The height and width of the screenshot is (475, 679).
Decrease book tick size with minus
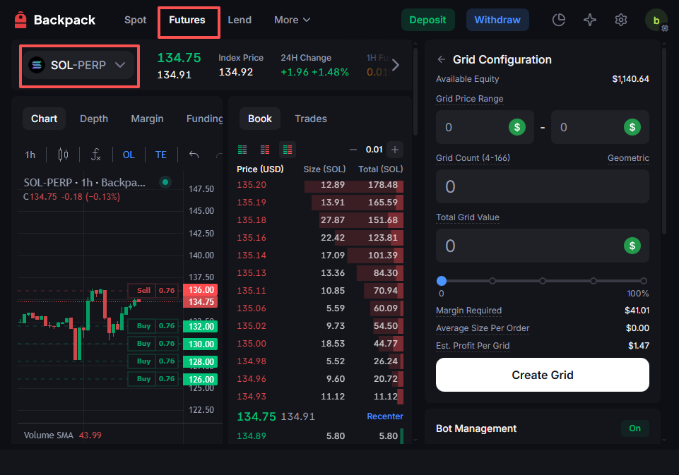[x=353, y=150]
